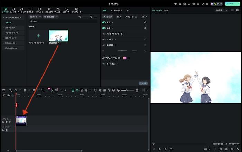Open the preview quality dropdown

(x=221, y=10)
